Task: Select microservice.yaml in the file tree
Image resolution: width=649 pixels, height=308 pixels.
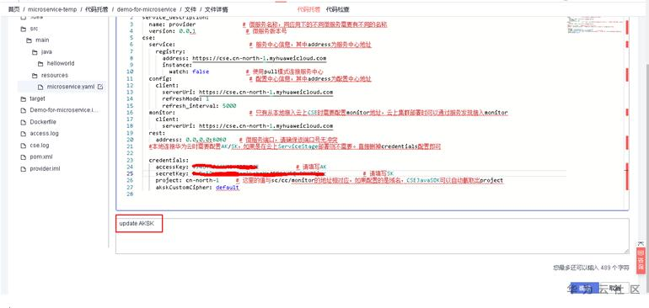Action: click(x=70, y=87)
